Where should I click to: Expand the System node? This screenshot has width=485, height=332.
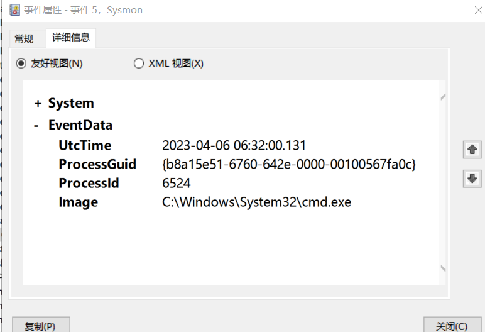tap(38, 104)
